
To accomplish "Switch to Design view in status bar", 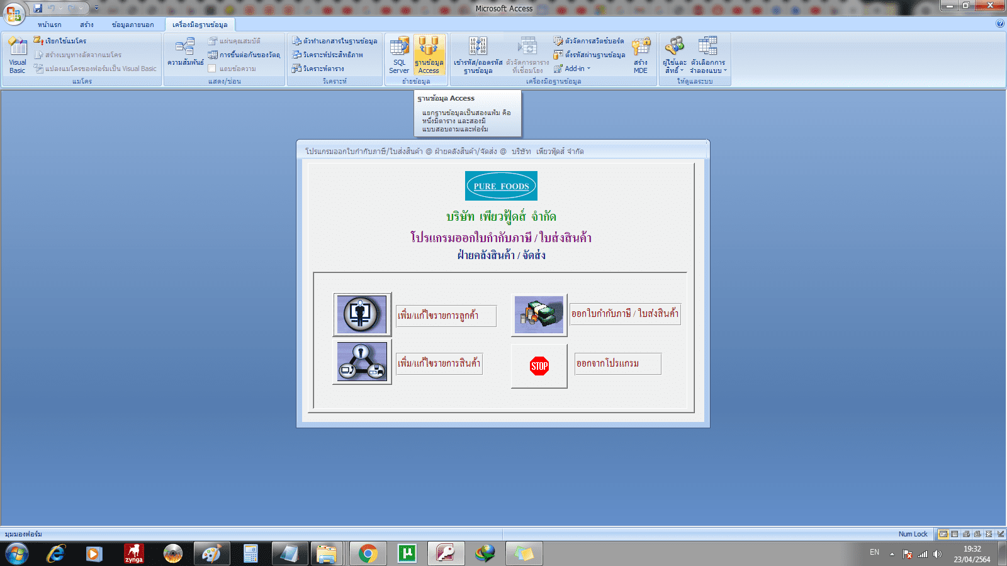I will 1000,534.
